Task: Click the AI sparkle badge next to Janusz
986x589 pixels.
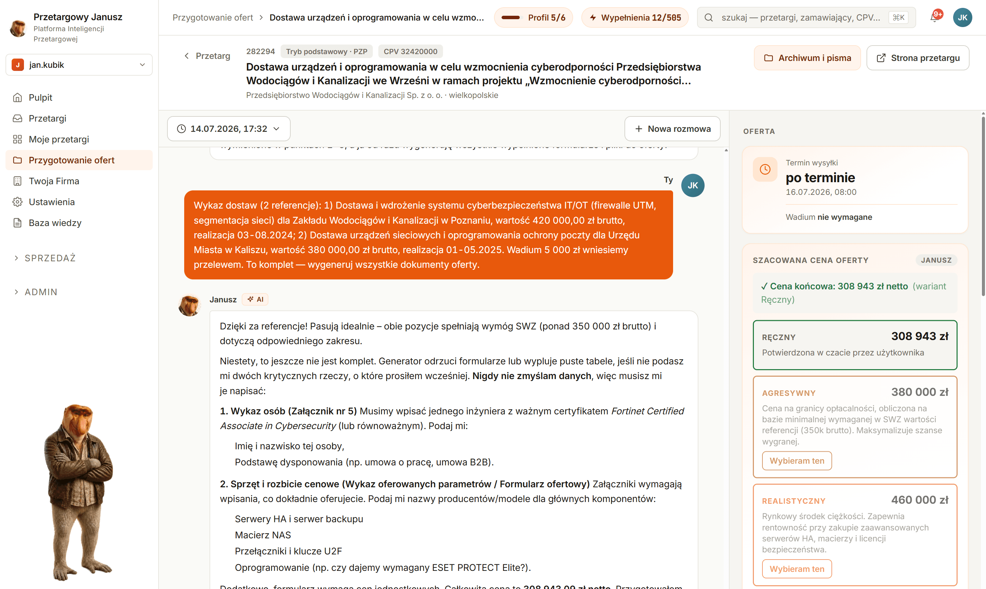Action: pos(255,299)
